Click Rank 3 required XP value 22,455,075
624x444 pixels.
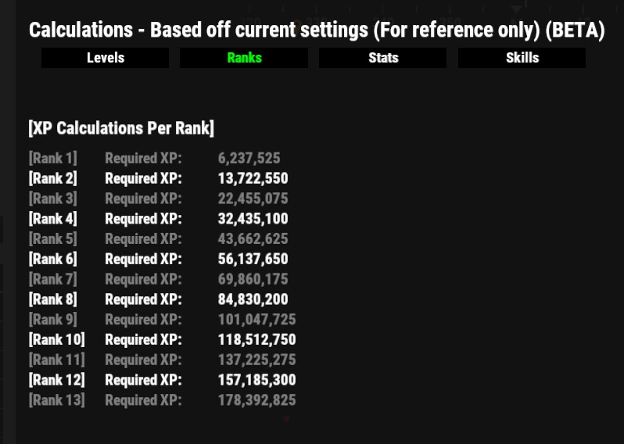253,199
